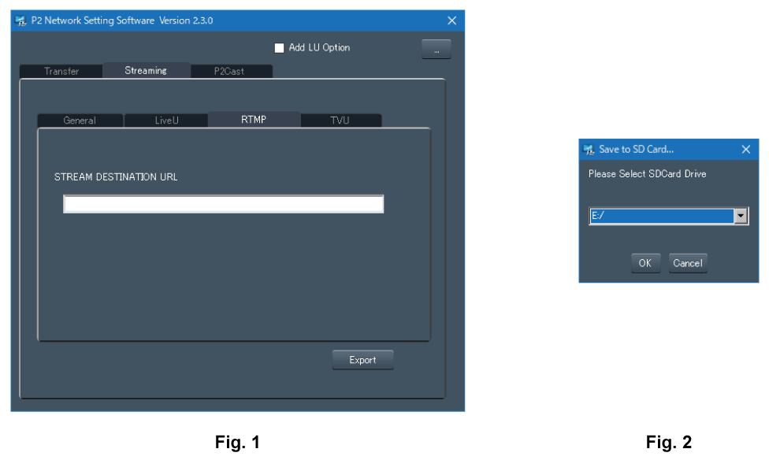Viewport: 769px width, 460px height.
Task: Confirm drive selection with OK
Action: tap(645, 263)
